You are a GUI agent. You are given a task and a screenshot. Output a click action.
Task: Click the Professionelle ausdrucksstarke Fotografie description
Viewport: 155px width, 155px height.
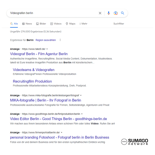click(60, 105)
